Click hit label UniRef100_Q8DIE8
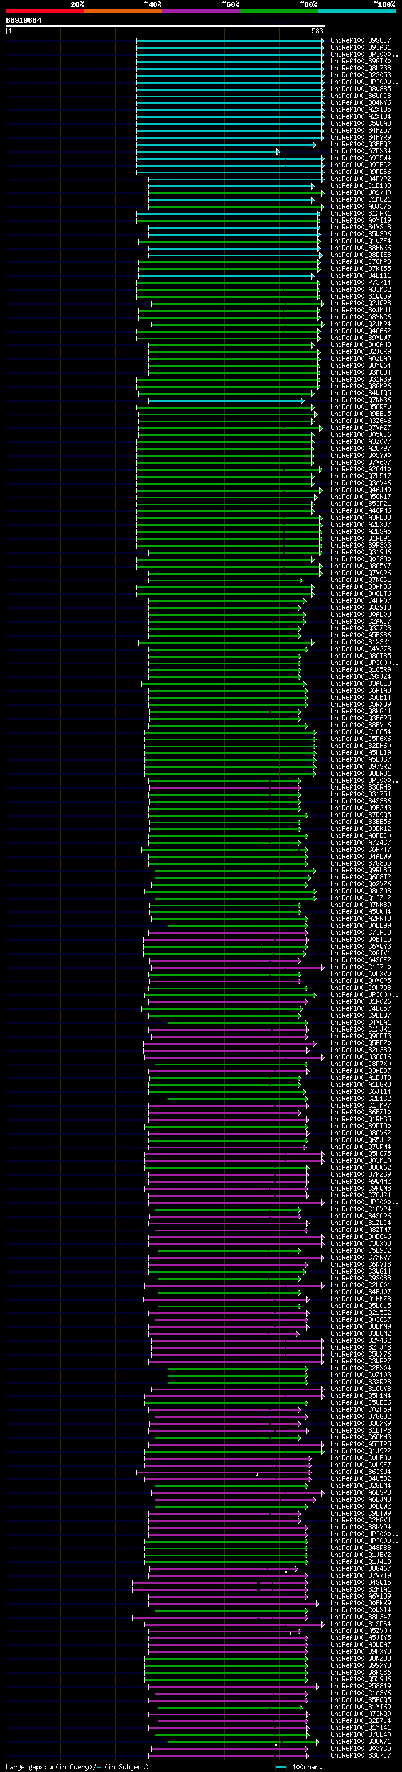 pyautogui.click(x=360, y=255)
